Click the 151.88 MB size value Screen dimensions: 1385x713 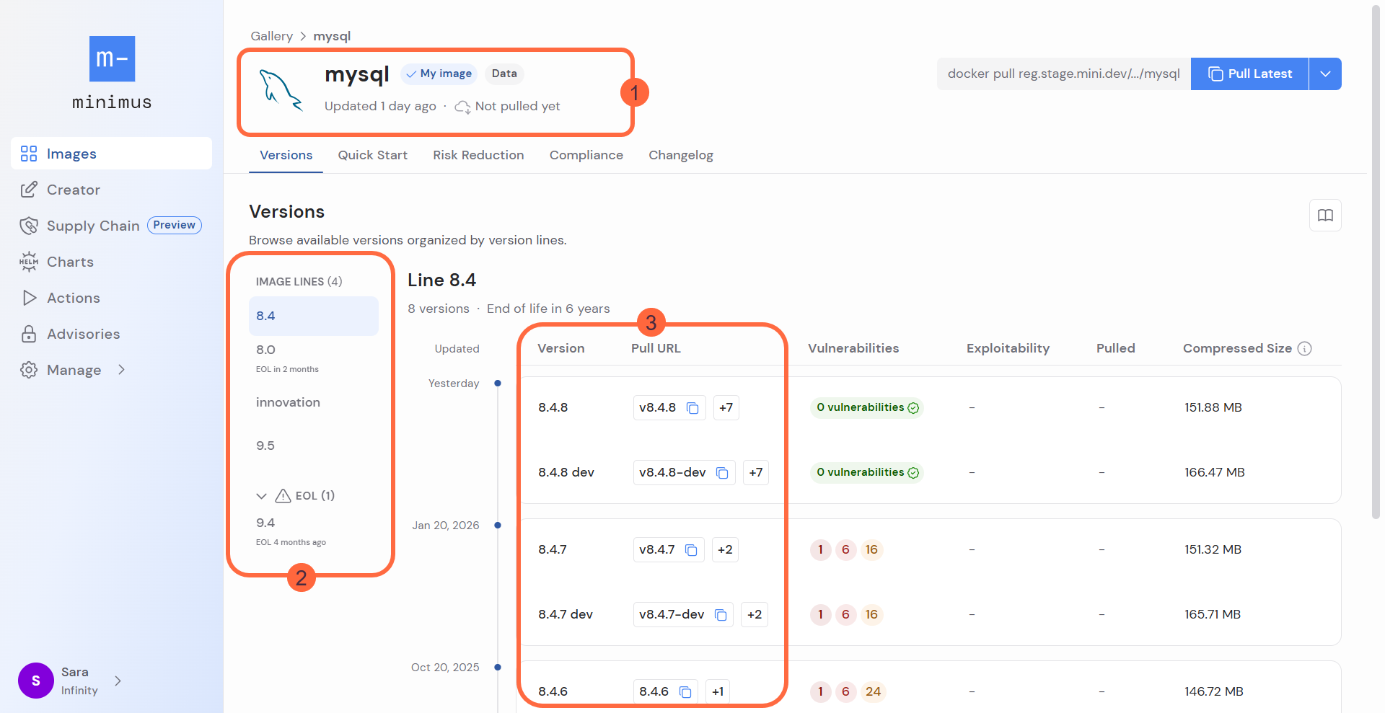[x=1213, y=407]
